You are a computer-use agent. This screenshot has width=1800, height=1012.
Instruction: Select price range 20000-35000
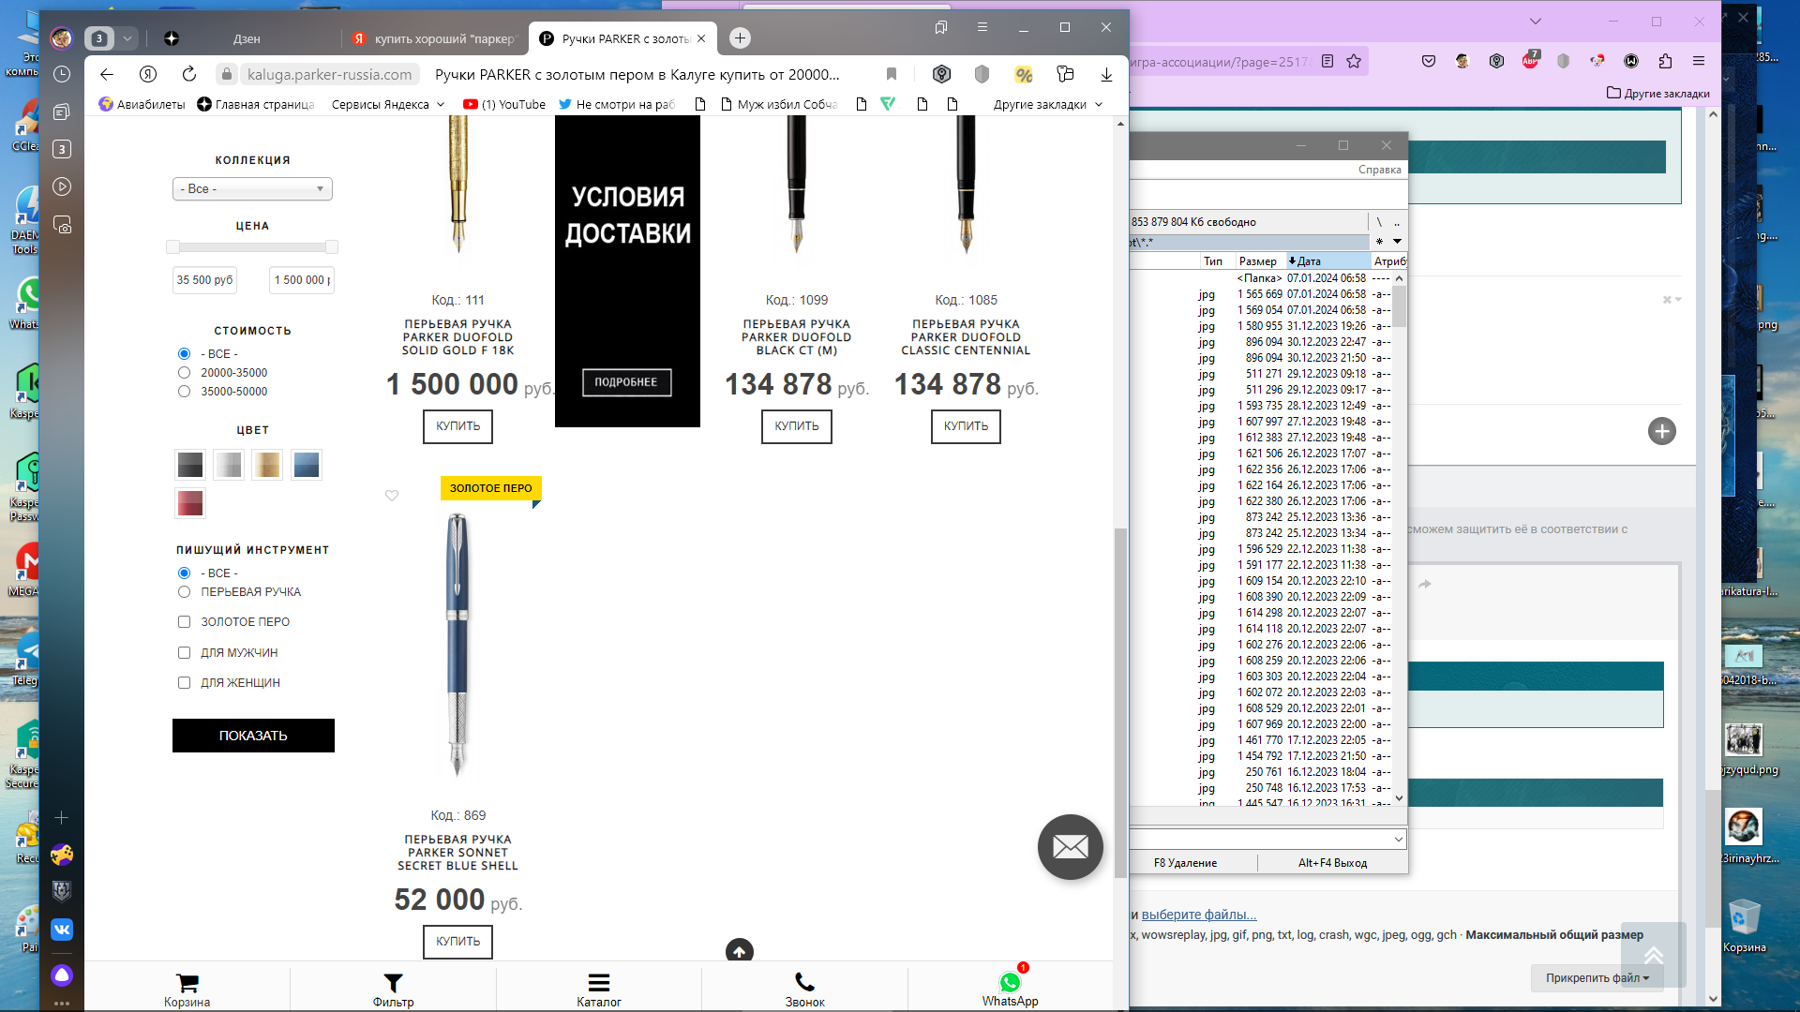pos(184,373)
